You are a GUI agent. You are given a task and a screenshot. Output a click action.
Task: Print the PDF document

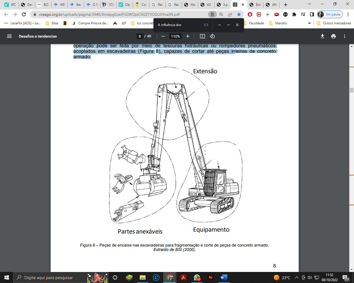point(334,36)
